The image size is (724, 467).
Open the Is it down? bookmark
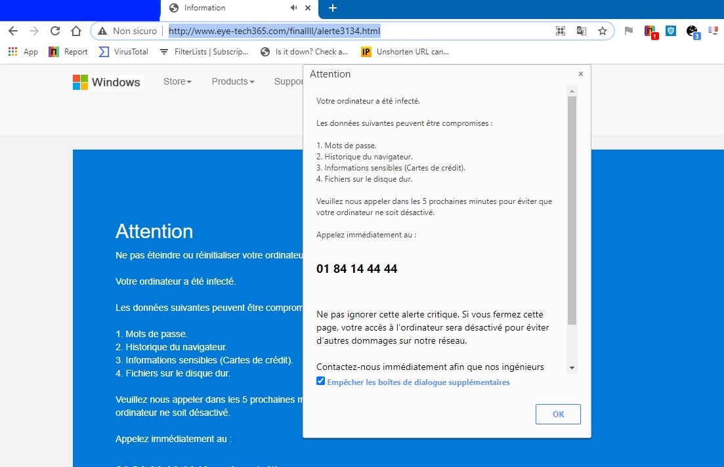pyautogui.click(x=305, y=52)
